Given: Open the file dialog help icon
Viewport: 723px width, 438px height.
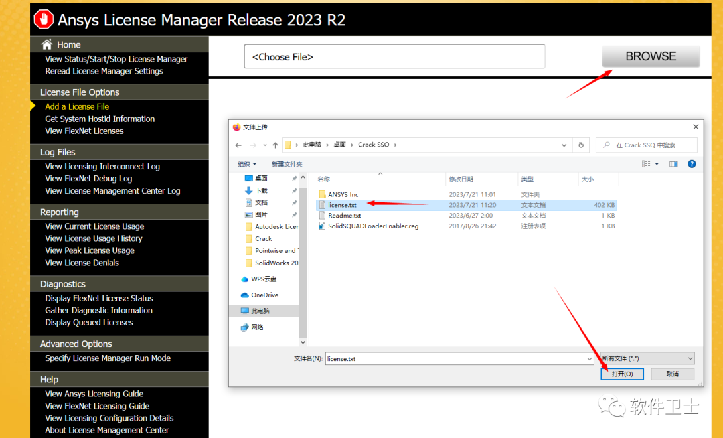Looking at the screenshot, I should (692, 164).
